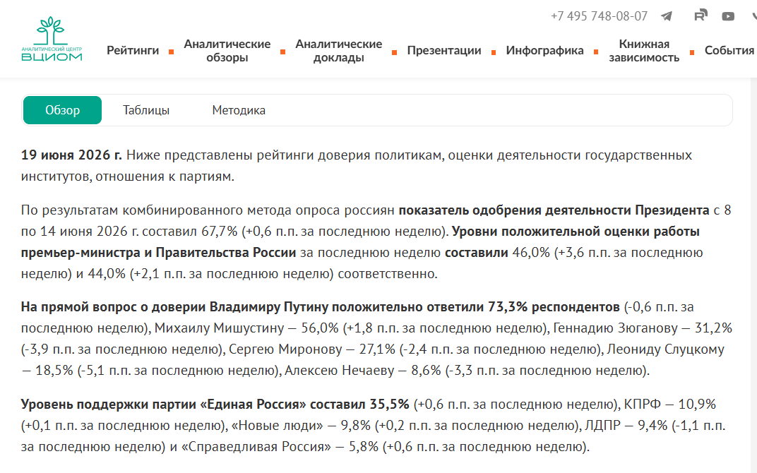Select the Обзор tab
This screenshot has width=757, height=473.
coord(62,110)
